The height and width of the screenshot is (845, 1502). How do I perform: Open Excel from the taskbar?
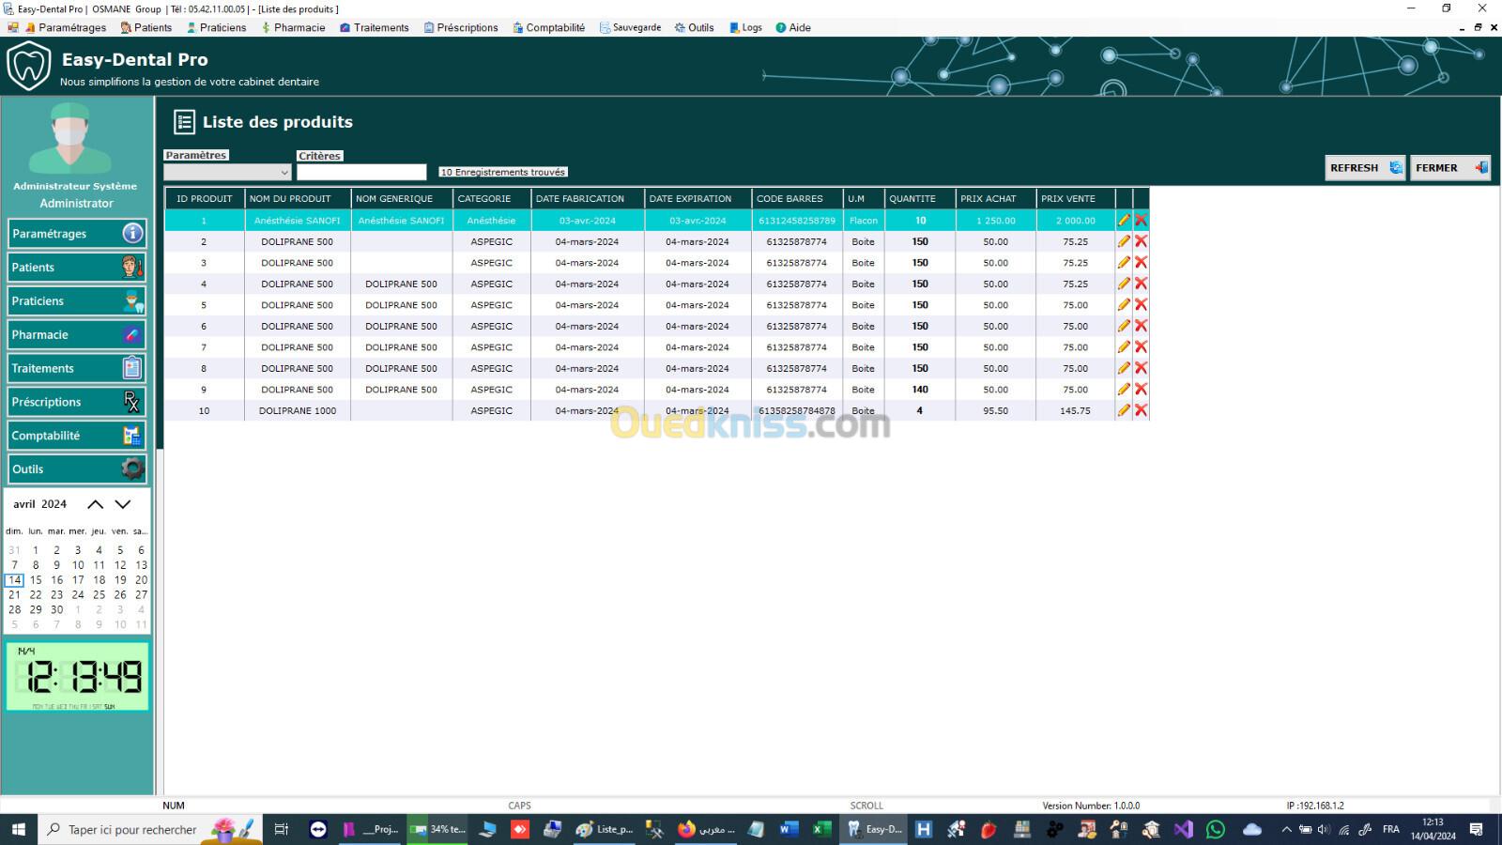coord(821,829)
